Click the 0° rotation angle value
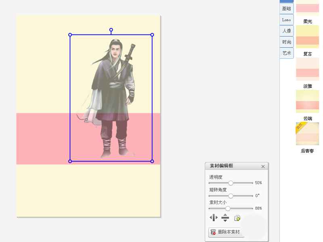 click(x=257, y=196)
